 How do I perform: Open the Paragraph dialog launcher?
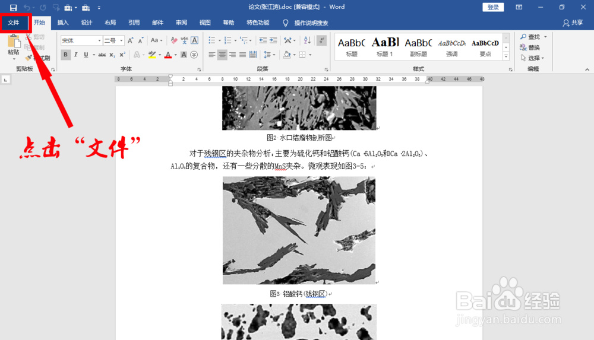[326, 69]
